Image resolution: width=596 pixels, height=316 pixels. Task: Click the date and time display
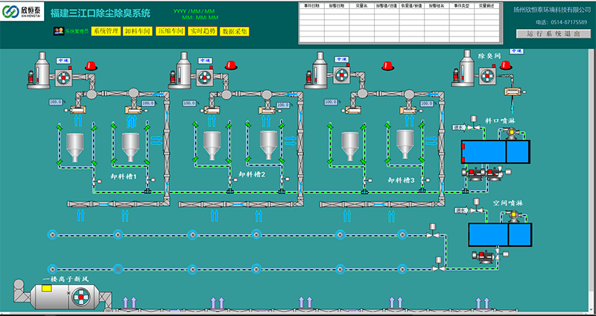pyautogui.click(x=197, y=14)
